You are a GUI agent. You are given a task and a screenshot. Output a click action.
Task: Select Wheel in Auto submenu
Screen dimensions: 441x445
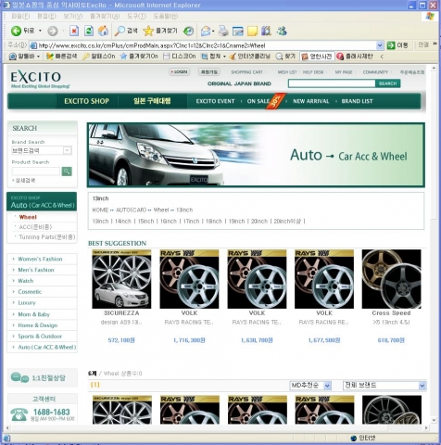coord(28,217)
